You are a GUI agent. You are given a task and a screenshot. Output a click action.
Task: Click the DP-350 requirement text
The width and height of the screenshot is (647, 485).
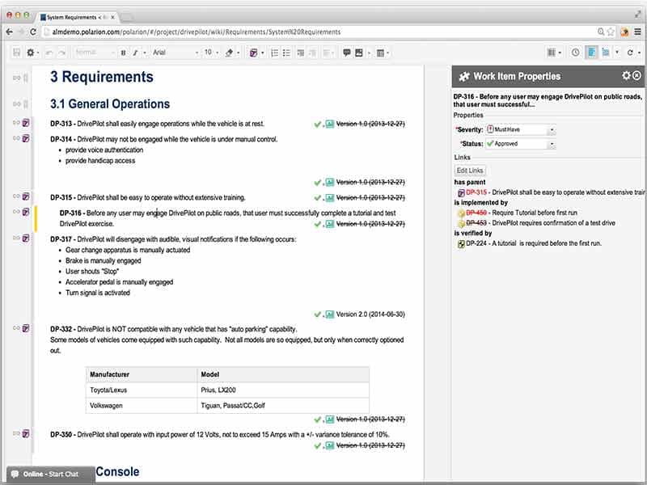[x=219, y=435]
